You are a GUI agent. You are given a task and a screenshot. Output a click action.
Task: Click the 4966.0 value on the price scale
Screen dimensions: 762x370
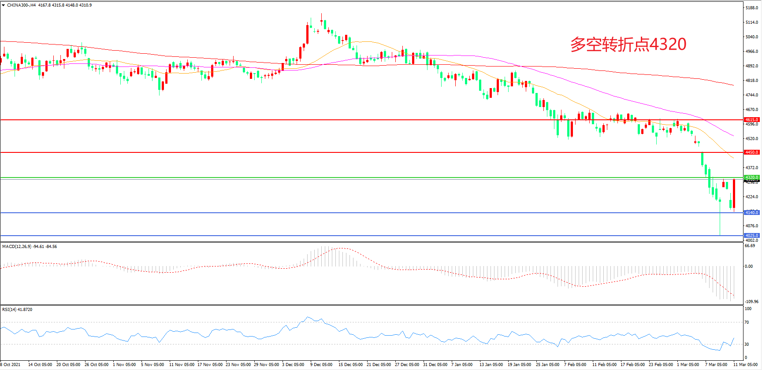click(x=751, y=52)
